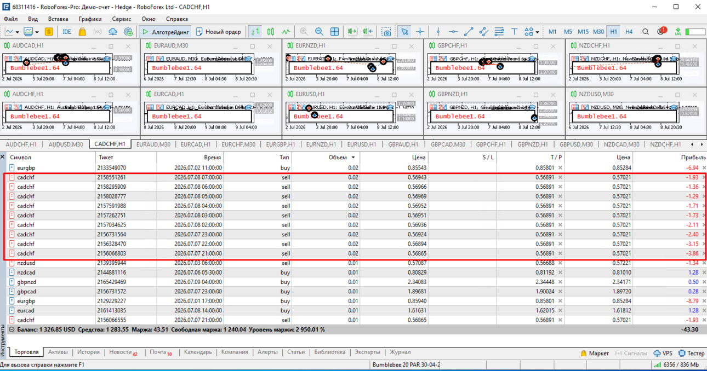Switch to EURAUD,M30 chart tab
707x371 pixels.
pos(153,144)
